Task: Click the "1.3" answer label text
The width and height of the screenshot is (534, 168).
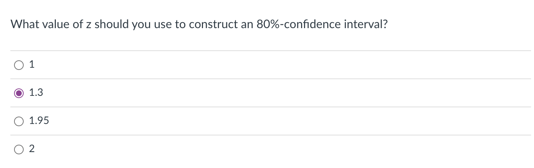Action: pyautogui.click(x=36, y=93)
